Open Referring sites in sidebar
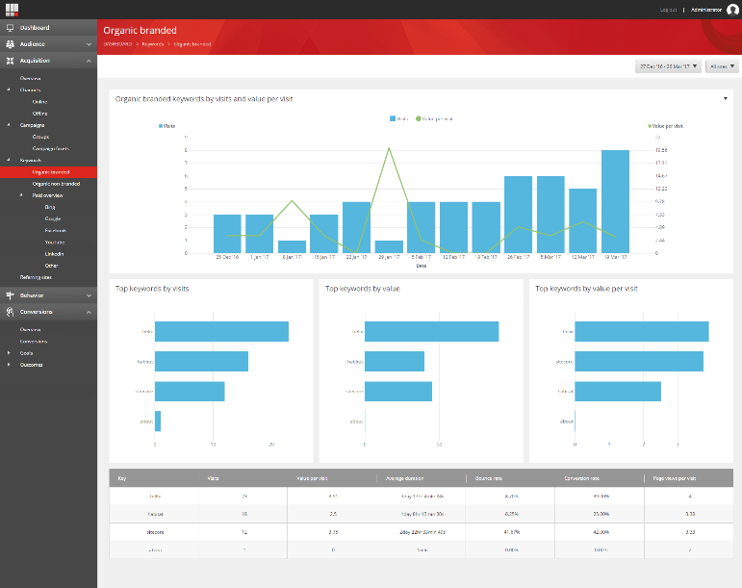This screenshot has width=742, height=588. (36, 277)
